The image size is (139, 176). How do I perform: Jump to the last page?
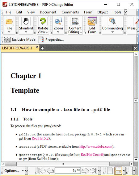tap(93, 171)
